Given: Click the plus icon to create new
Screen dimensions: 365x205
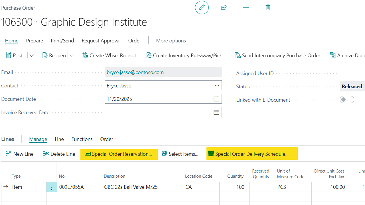Looking at the screenshot, I should (x=246, y=8).
